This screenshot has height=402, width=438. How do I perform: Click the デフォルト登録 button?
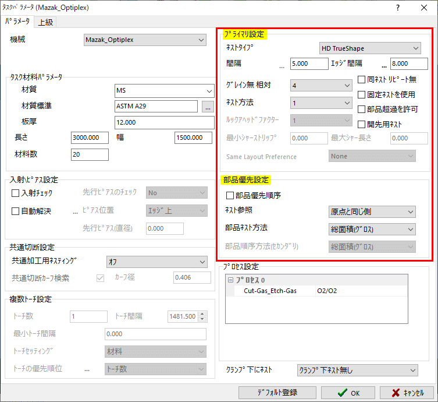[277, 393]
